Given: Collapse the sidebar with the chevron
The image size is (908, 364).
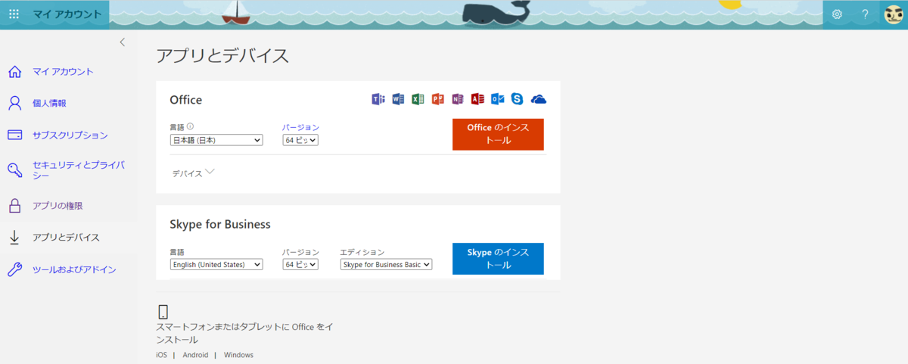Looking at the screenshot, I should [123, 42].
